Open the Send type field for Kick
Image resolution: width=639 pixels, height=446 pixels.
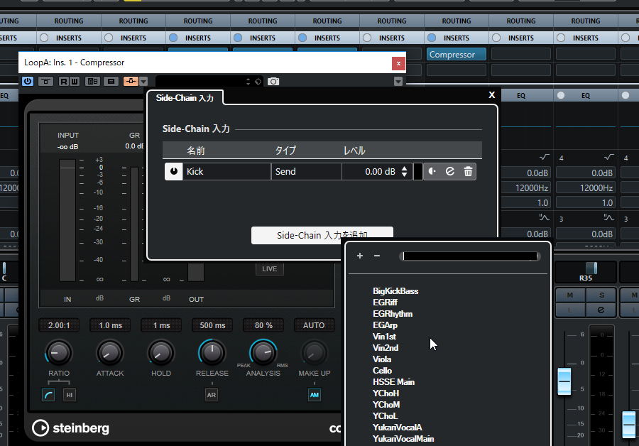click(306, 172)
